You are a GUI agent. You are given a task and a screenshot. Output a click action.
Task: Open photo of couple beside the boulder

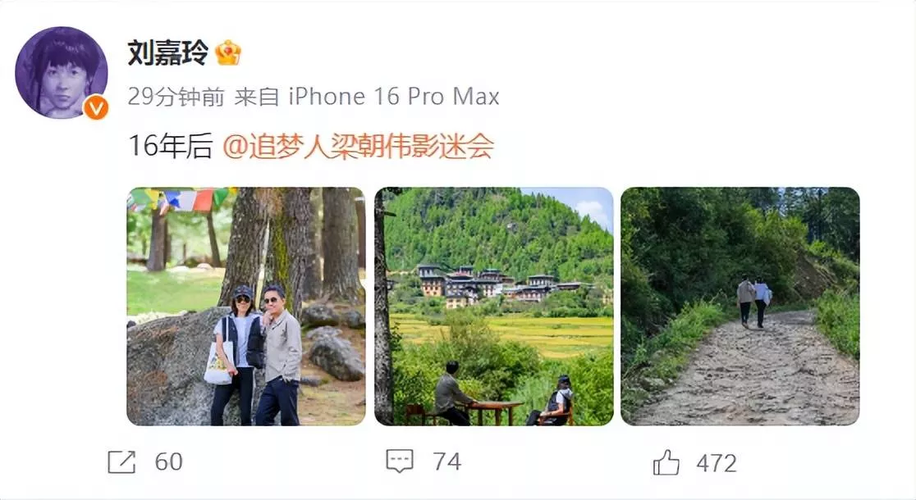pyautogui.click(x=246, y=307)
